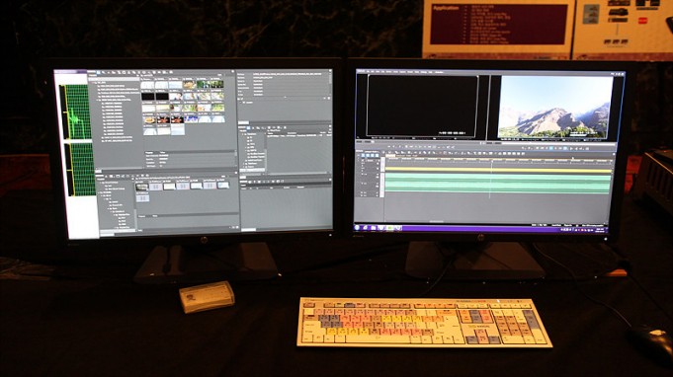Click the highlighted blue button in the recorder transport controls
Screen dimensions: 673x377
click(x=552, y=148)
